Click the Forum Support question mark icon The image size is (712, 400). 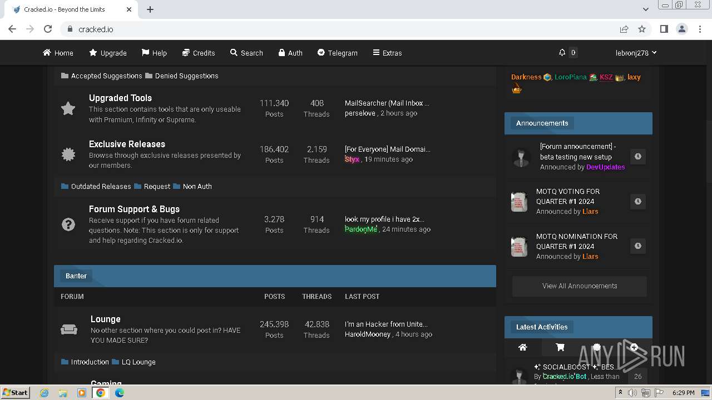pyautogui.click(x=68, y=224)
